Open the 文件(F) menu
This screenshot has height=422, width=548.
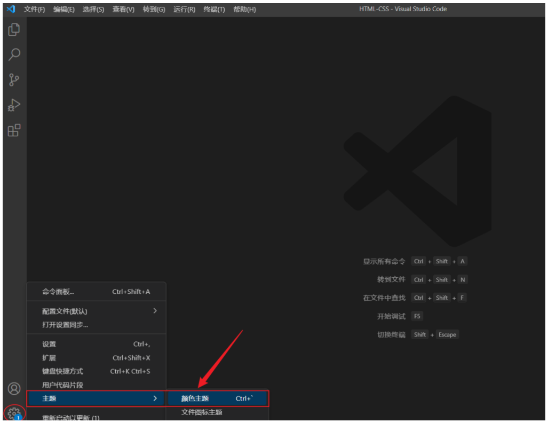pyautogui.click(x=34, y=10)
